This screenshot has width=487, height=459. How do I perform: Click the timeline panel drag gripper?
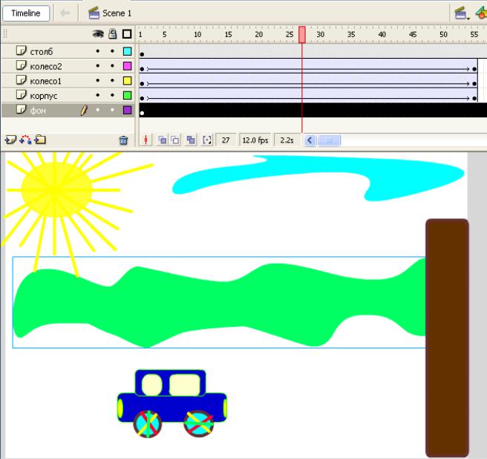[5, 34]
